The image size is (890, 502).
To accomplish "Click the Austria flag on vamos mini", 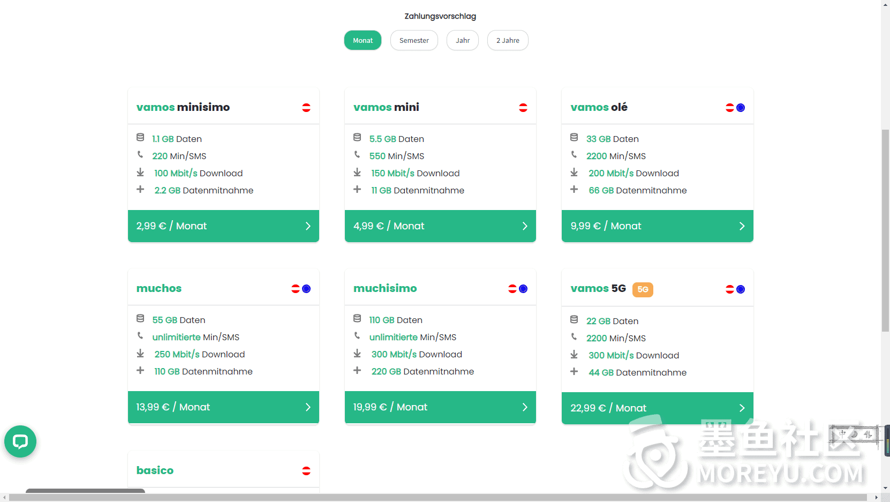I will point(523,108).
